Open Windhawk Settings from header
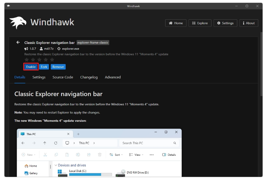 [x=225, y=23]
